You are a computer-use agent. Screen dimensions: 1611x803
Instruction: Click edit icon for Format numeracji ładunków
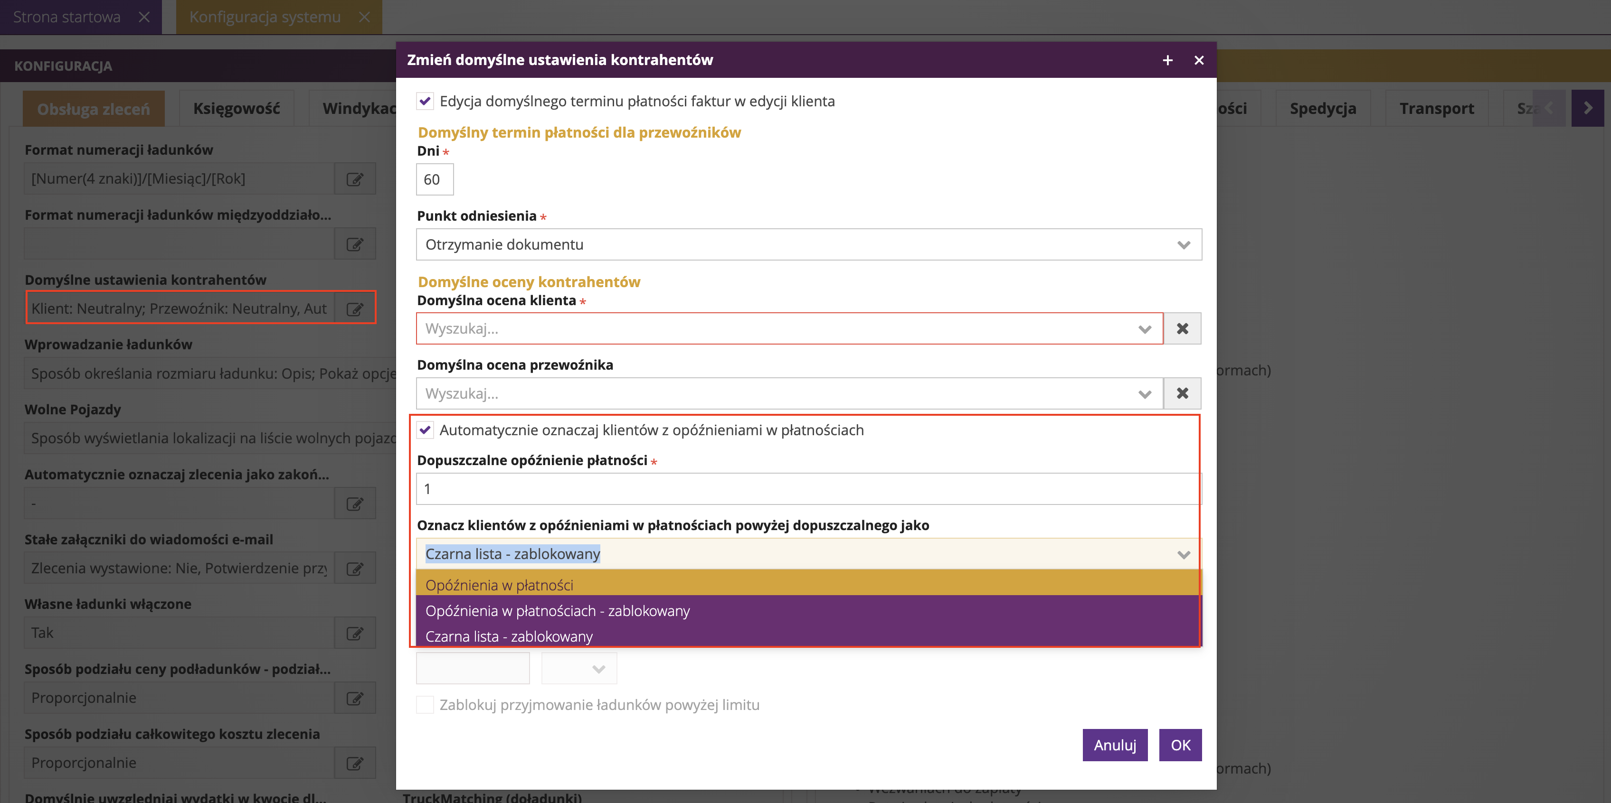point(355,179)
